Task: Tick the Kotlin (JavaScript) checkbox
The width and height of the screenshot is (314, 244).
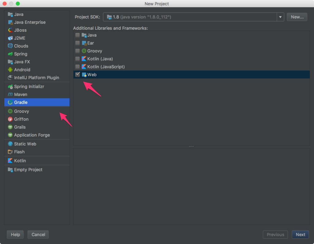Action: [78, 67]
